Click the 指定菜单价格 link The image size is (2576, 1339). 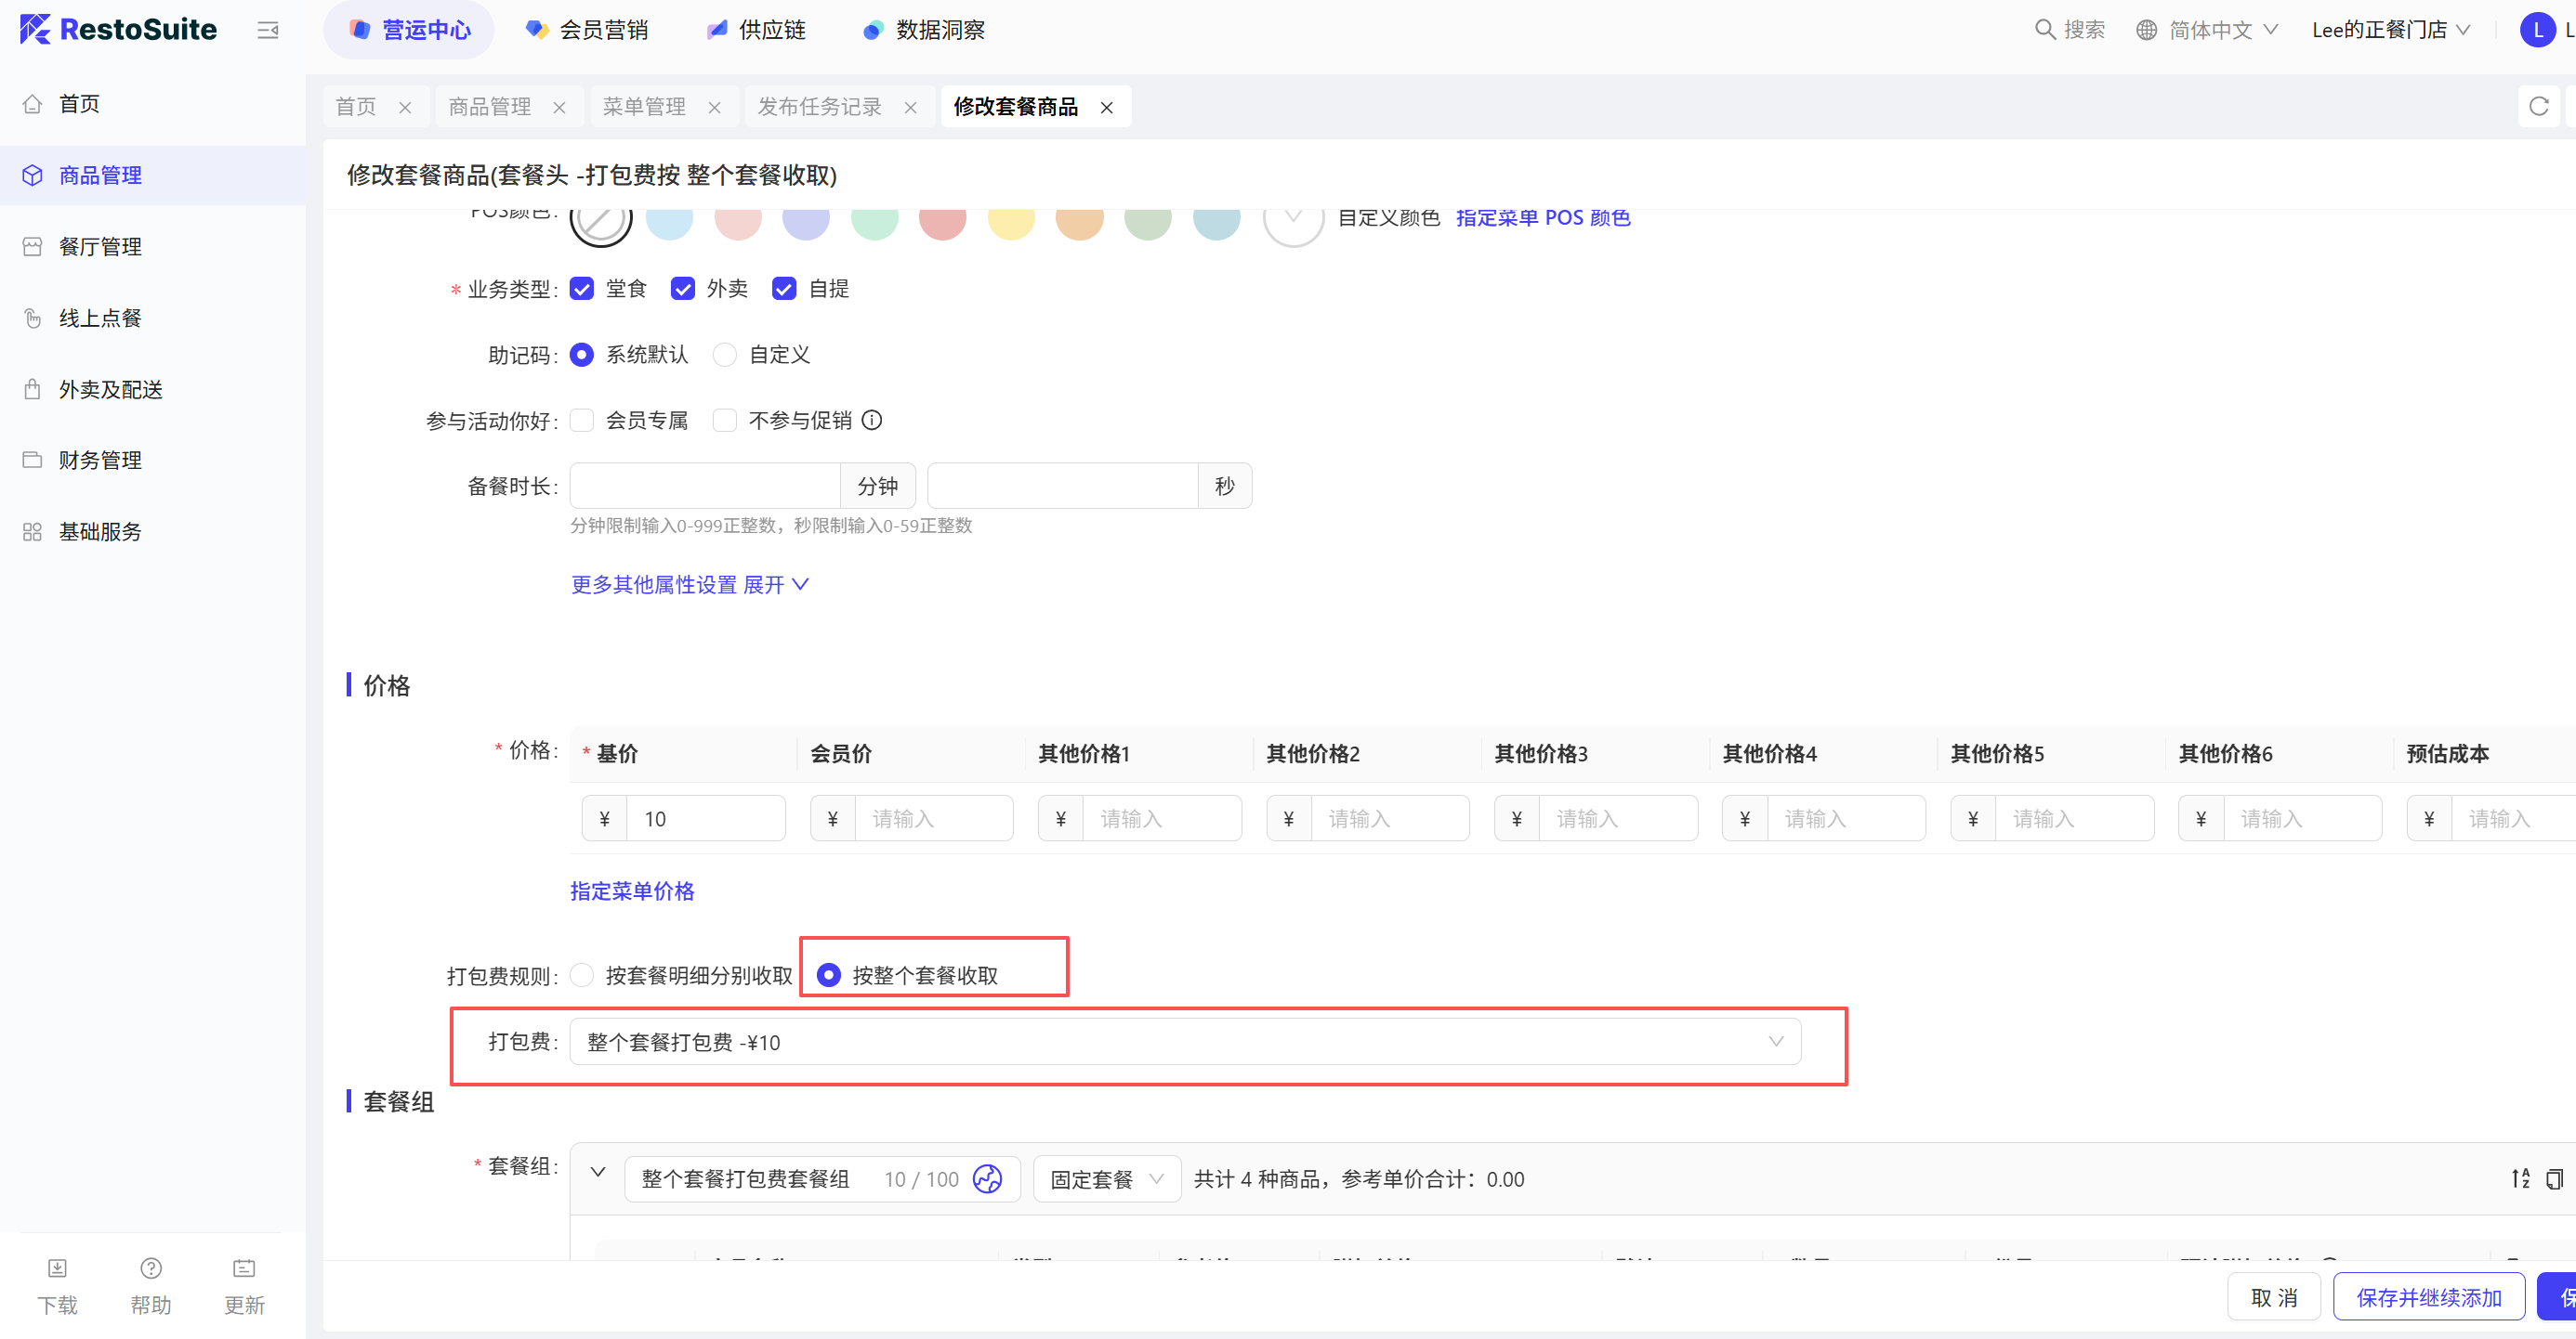[632, 891]
